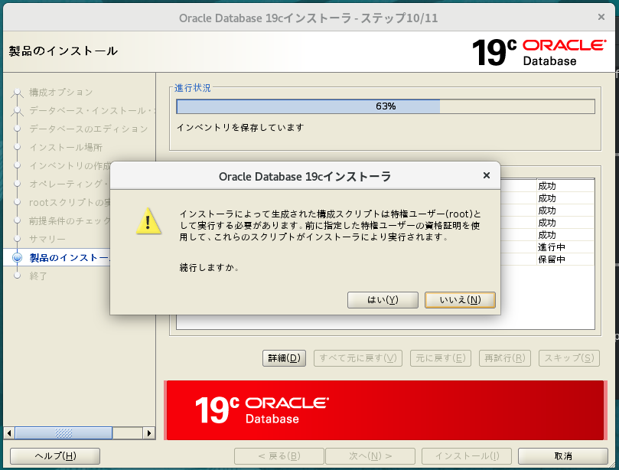Viewport: 619px width, 470px height.
Task: Select the データベース・インストール step
Action: (92, 110)
